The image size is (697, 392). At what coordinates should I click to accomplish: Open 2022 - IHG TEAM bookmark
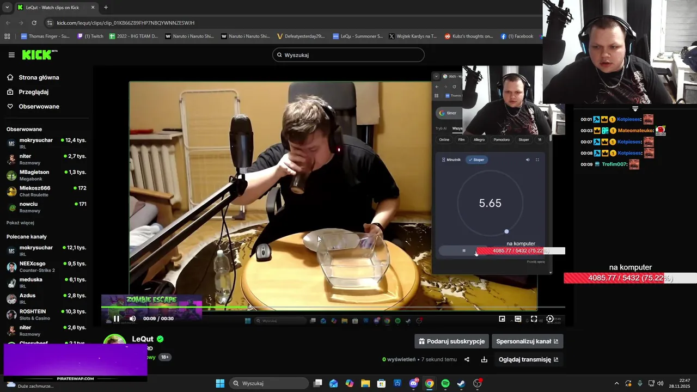(x=133, y=36)
